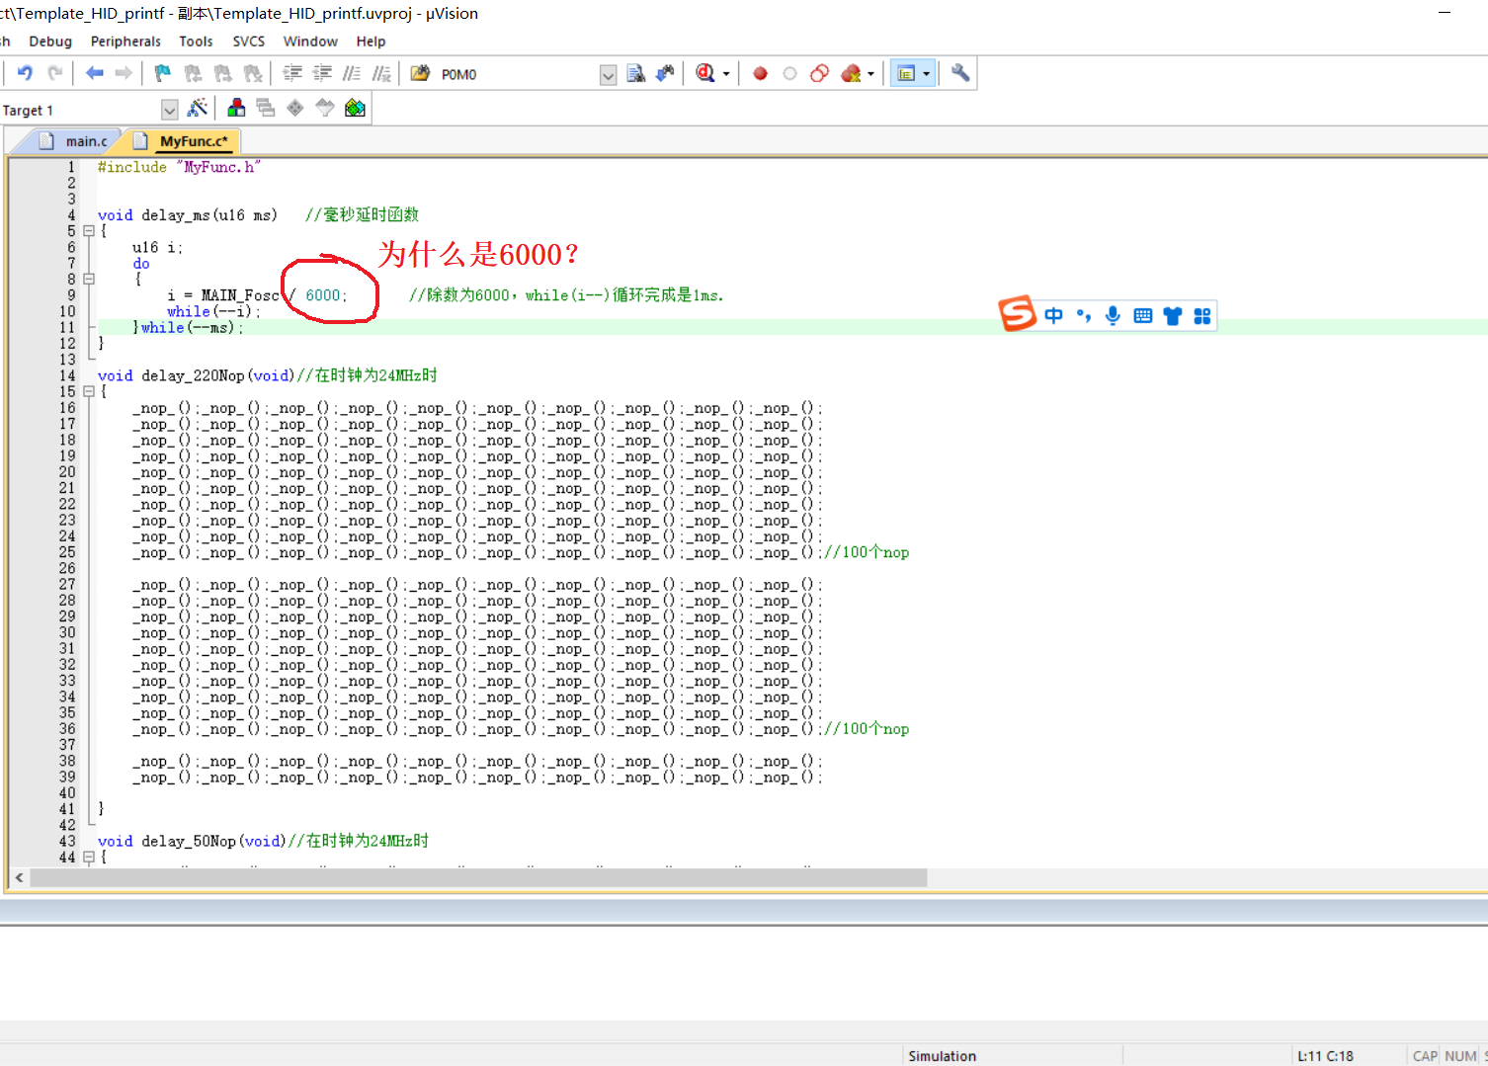Screen dimensions: 1488x1066
Task: Activate Sogou voice input microphone
Action: [x=1113, y=315]
